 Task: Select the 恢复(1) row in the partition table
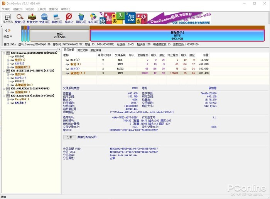pos(136,64)
